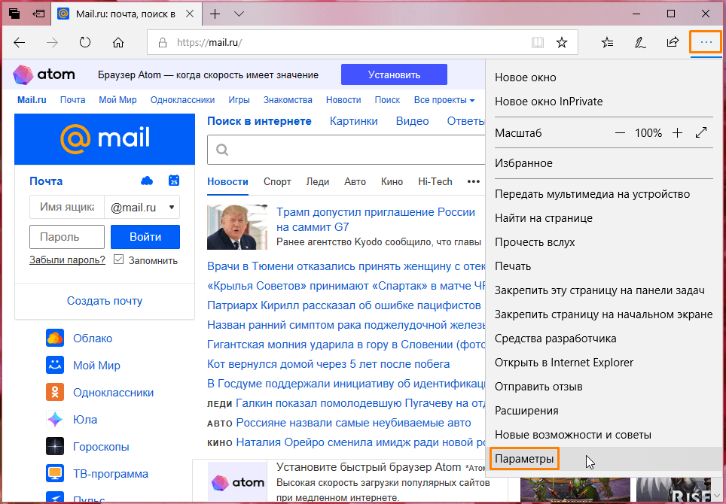This screenshot has height=504, width=726.
Task: Open the Знакомства top navigation link
Action: (x=288, y=100)
